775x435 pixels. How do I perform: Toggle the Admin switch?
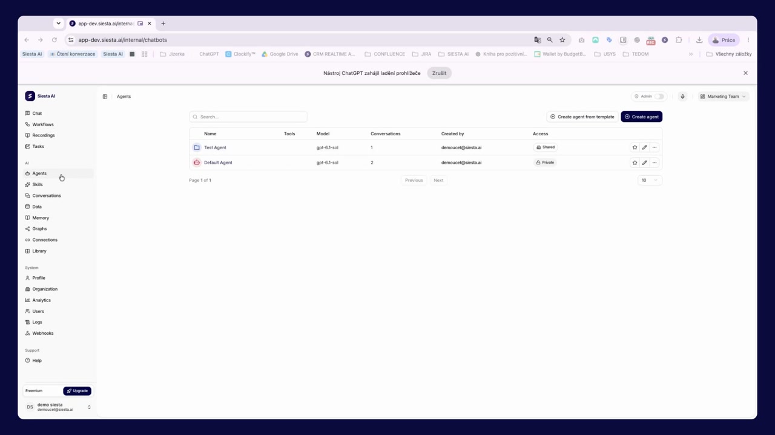point(659,97)
